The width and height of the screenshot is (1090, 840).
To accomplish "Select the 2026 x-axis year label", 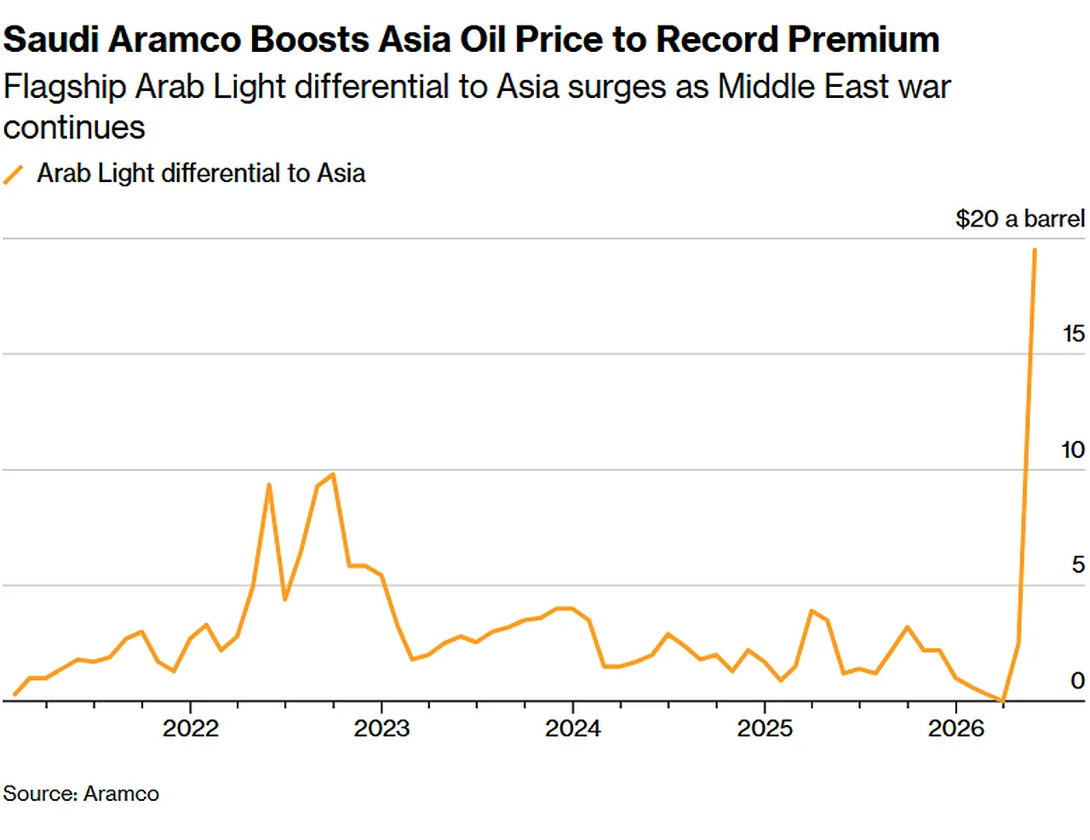I will (x=956, y=729).
